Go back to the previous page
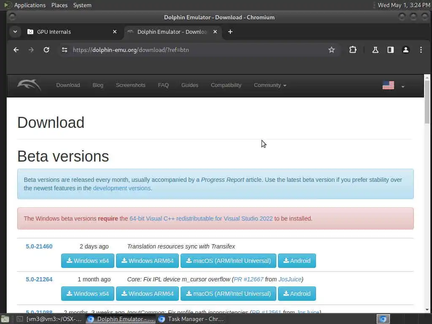 pyautogui.click(x=16, y=50)
